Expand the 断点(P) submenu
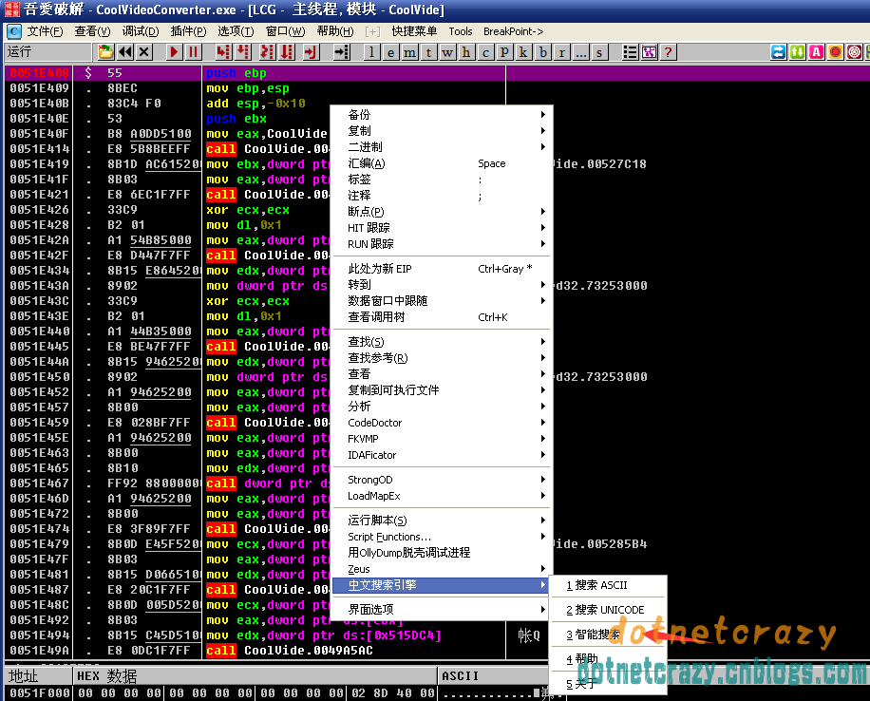 tap(442, 212)
